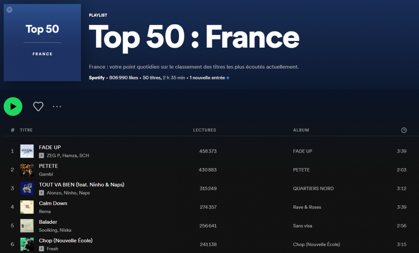Click the explicit badge on TOUT VA BIEN

point(41,193)
